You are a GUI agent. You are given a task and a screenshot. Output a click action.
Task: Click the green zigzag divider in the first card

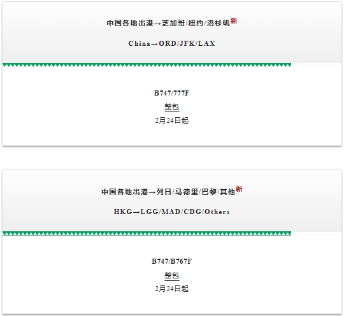(147, 65)
